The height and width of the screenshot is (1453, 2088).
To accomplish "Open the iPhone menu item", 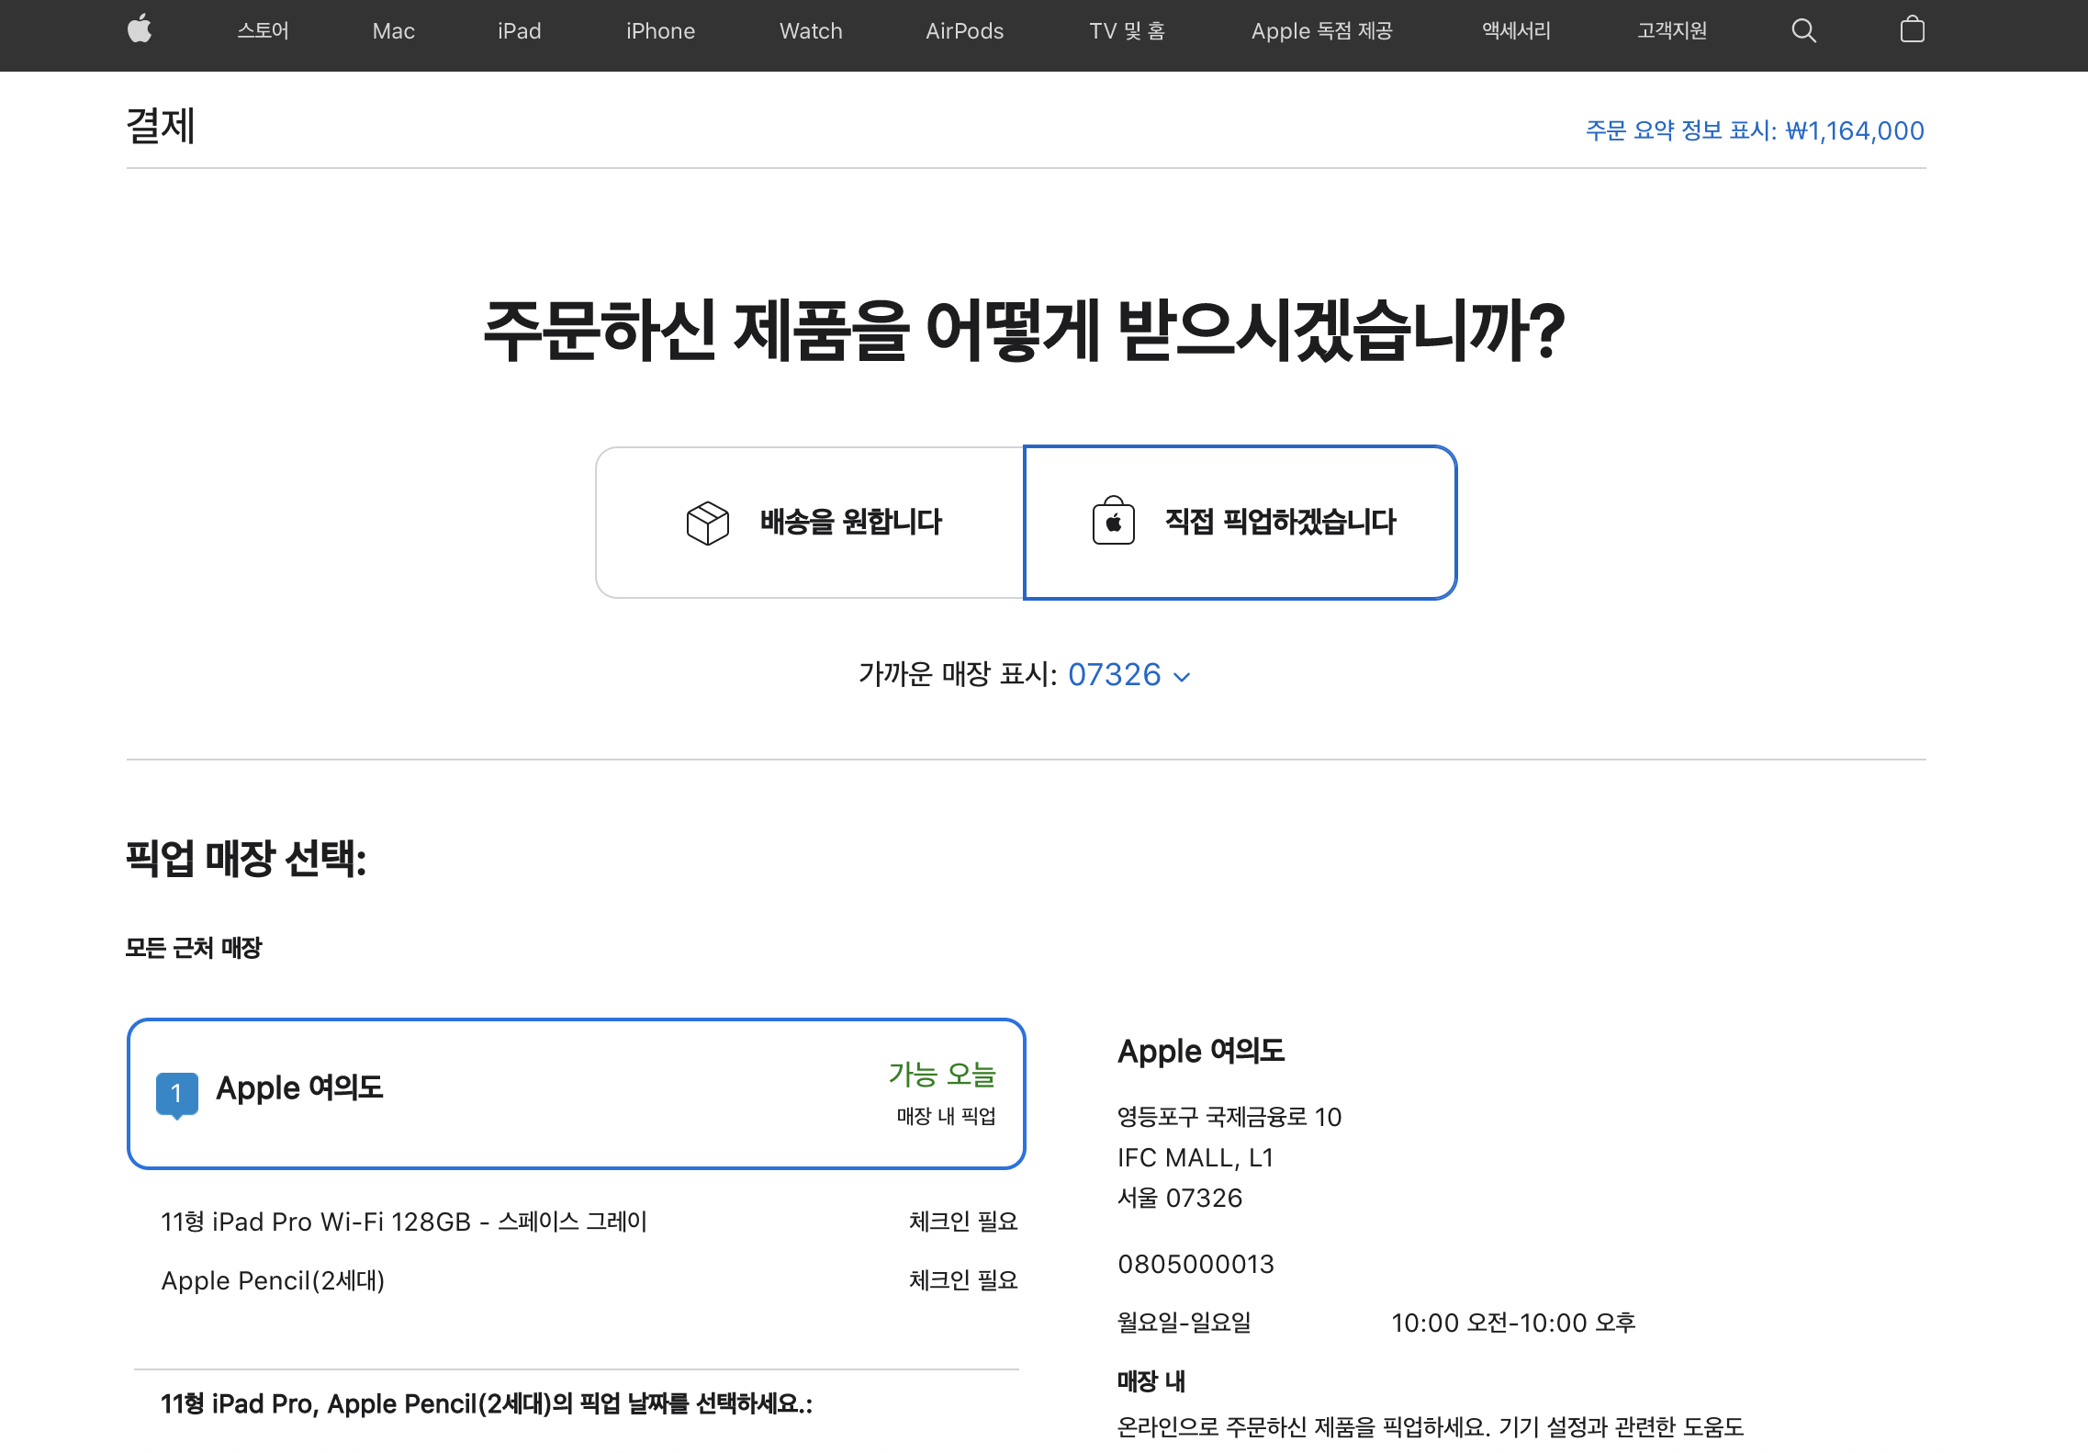I will (x=660, y=31).
